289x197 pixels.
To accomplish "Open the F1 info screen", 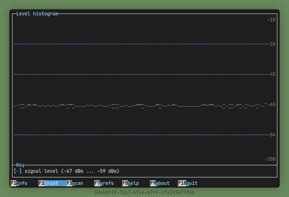I will (19, 183).
